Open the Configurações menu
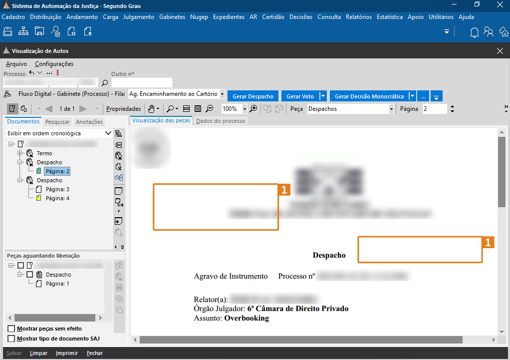 coord(54,64)
